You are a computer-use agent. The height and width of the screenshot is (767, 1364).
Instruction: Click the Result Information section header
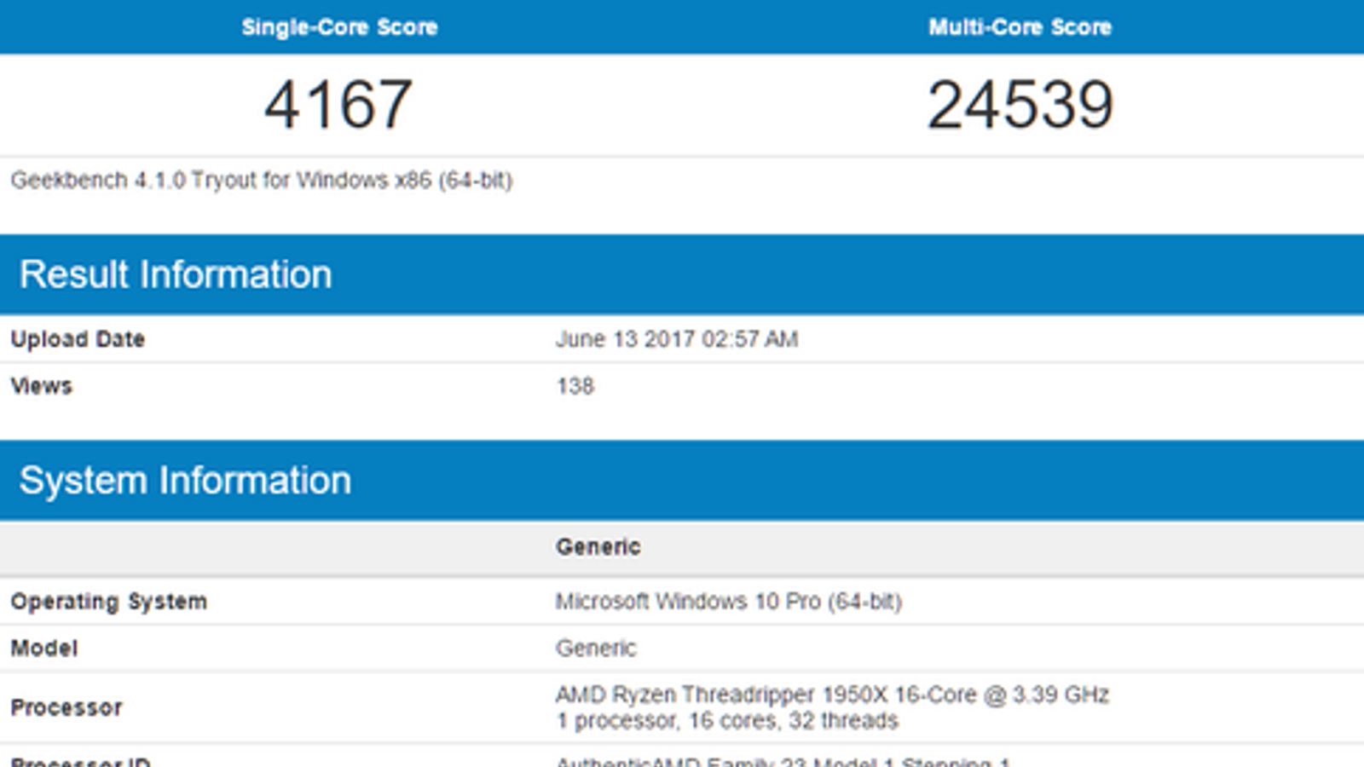[x=176, y=274]
